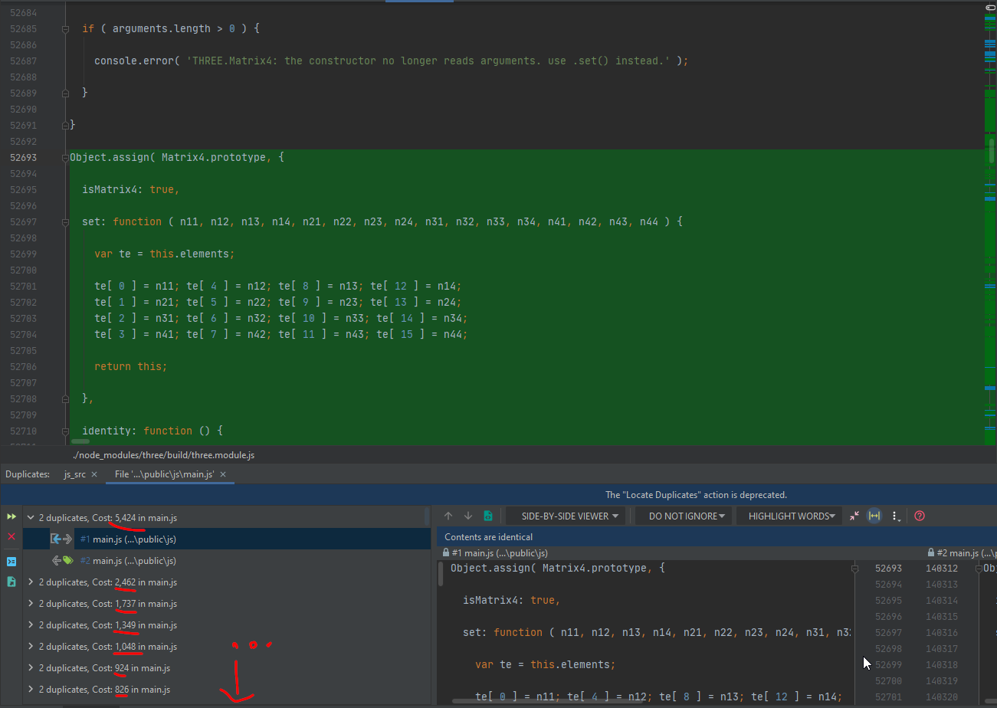Click editor line number 52693
Screen dimensions: 997x708
(x=23, y=158)
